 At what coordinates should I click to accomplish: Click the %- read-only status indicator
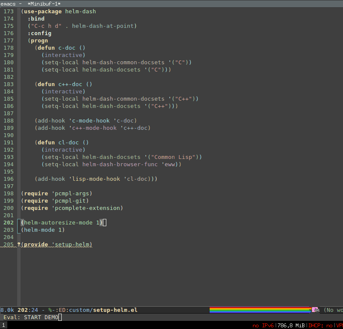(51, 310)
